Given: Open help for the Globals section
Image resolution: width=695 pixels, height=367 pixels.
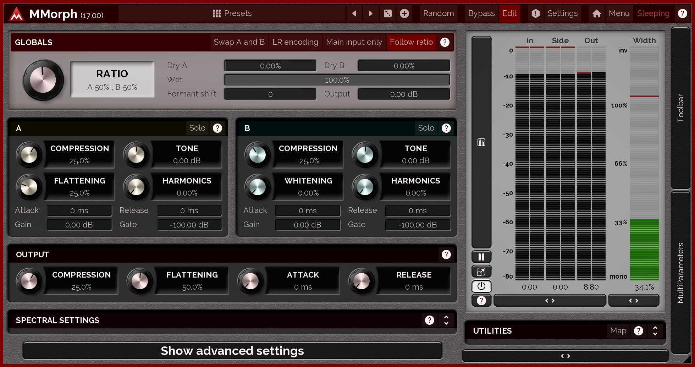Looking at the screenshot, I should coord(445,42).
